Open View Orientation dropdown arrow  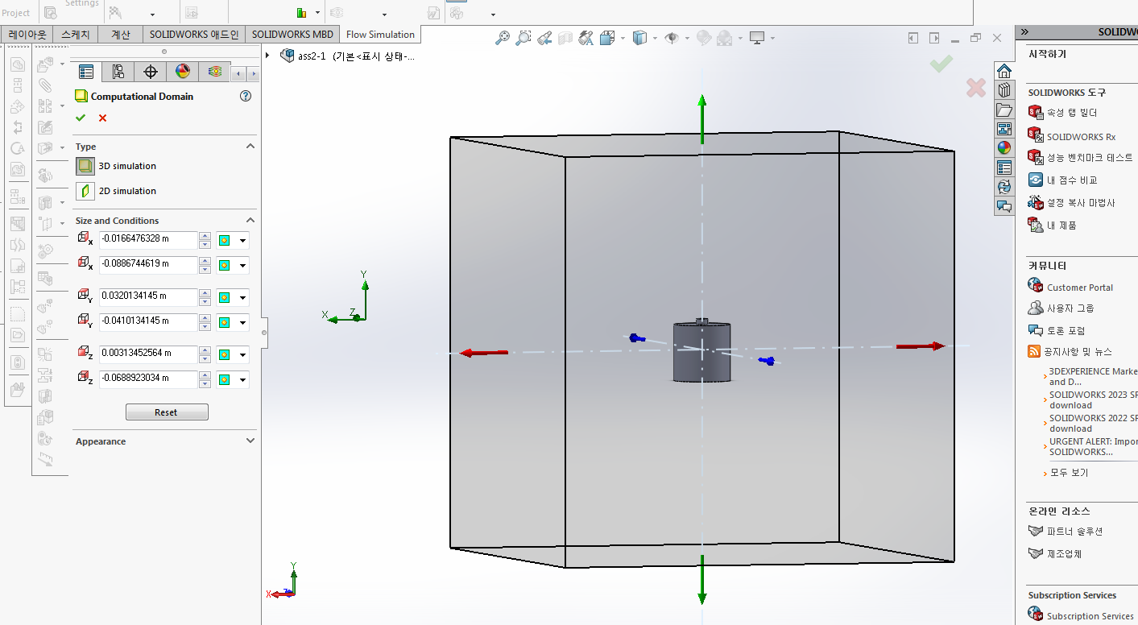(622, 38)
